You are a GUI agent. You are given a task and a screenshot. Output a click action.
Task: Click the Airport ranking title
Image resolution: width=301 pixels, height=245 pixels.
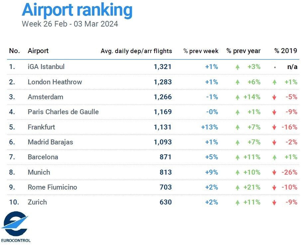click(x=77, y=10)
